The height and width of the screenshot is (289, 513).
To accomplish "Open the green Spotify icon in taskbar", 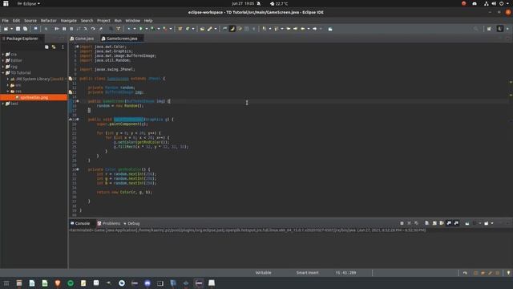I will [71, 283].
